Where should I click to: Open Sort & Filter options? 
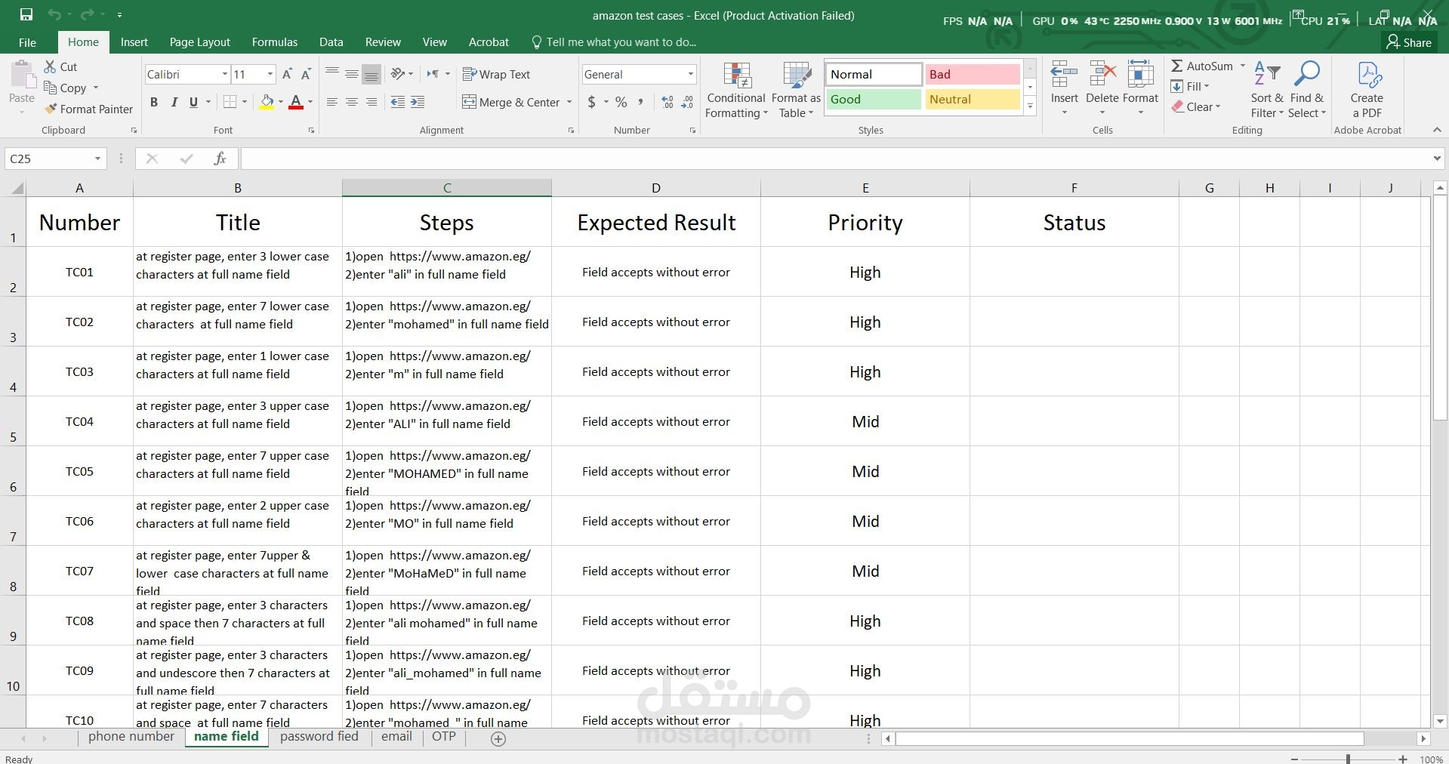[x=1267, y=91]
